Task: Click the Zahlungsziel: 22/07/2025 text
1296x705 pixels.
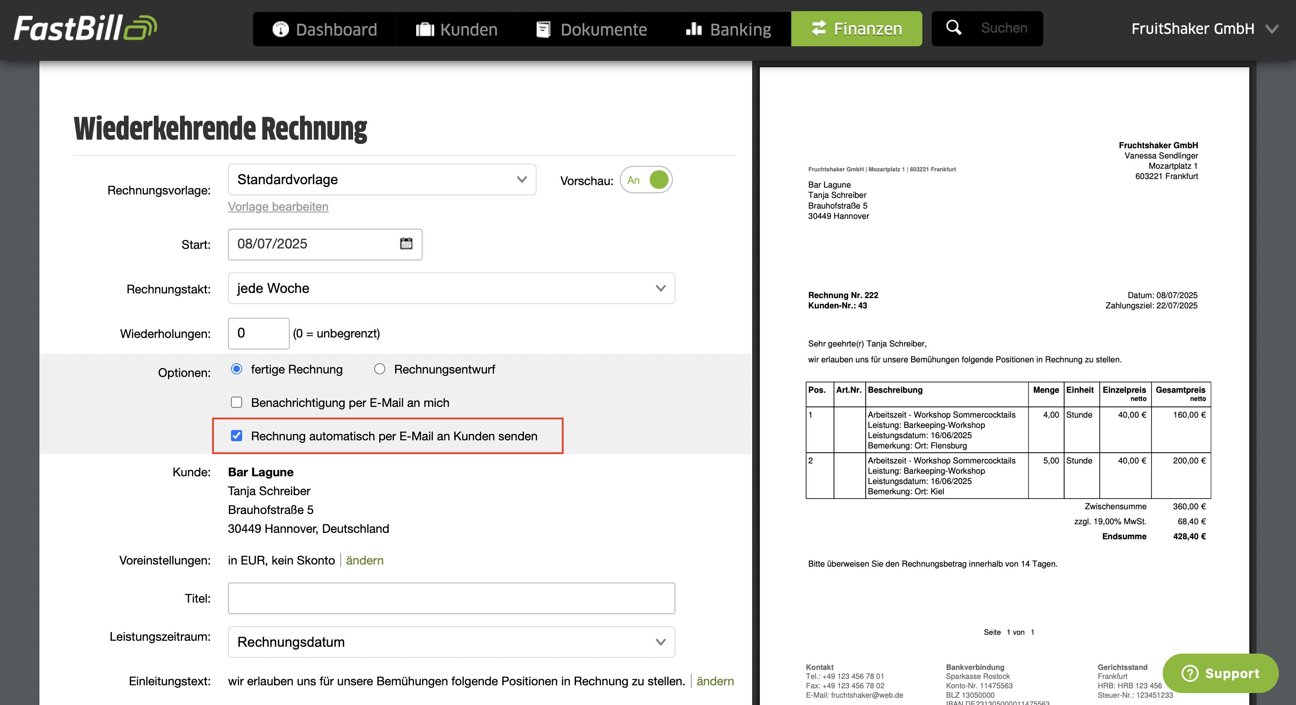Action: pyautogui.click(x=1151, y=306)
